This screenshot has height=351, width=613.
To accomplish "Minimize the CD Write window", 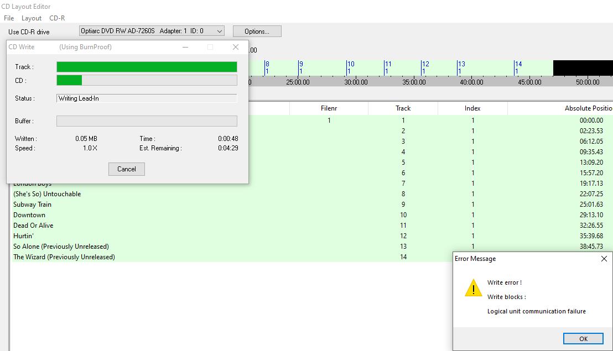I will (185, 47).
